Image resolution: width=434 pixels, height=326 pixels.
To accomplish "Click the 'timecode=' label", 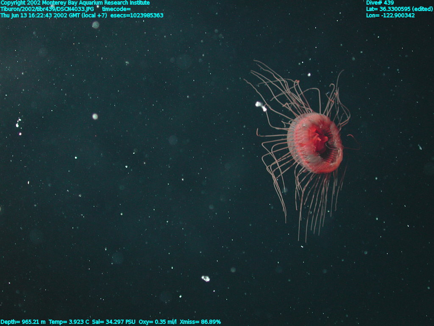I will [117, 9].
